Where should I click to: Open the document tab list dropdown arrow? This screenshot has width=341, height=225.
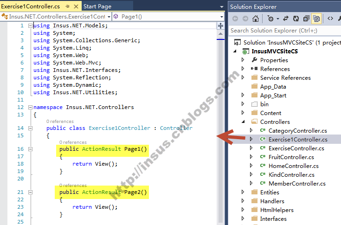coord(222,7)
